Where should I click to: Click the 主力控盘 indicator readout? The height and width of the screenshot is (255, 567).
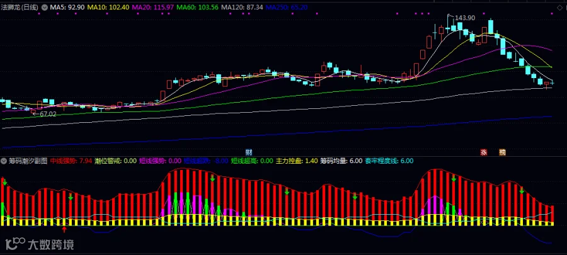click(x=297, y=161)
